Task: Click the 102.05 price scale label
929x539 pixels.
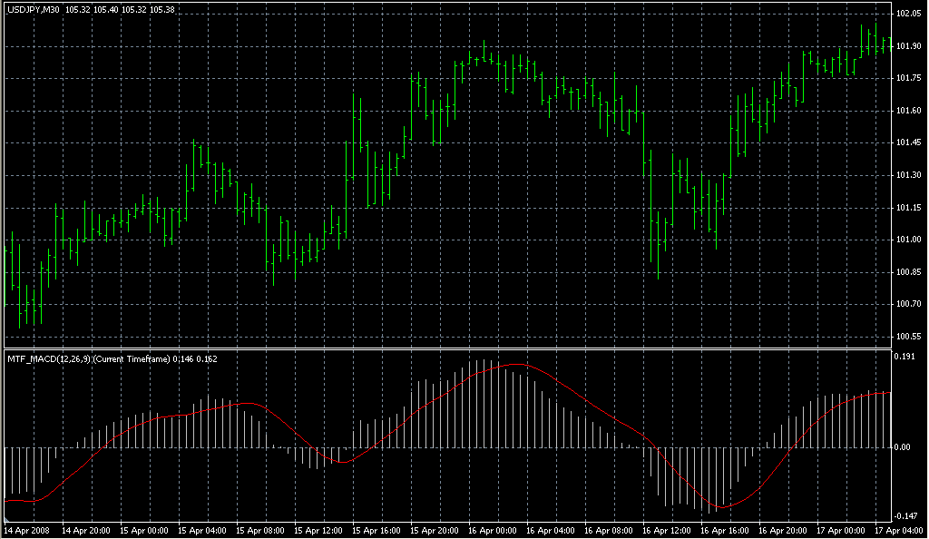Action: [908, 15]
